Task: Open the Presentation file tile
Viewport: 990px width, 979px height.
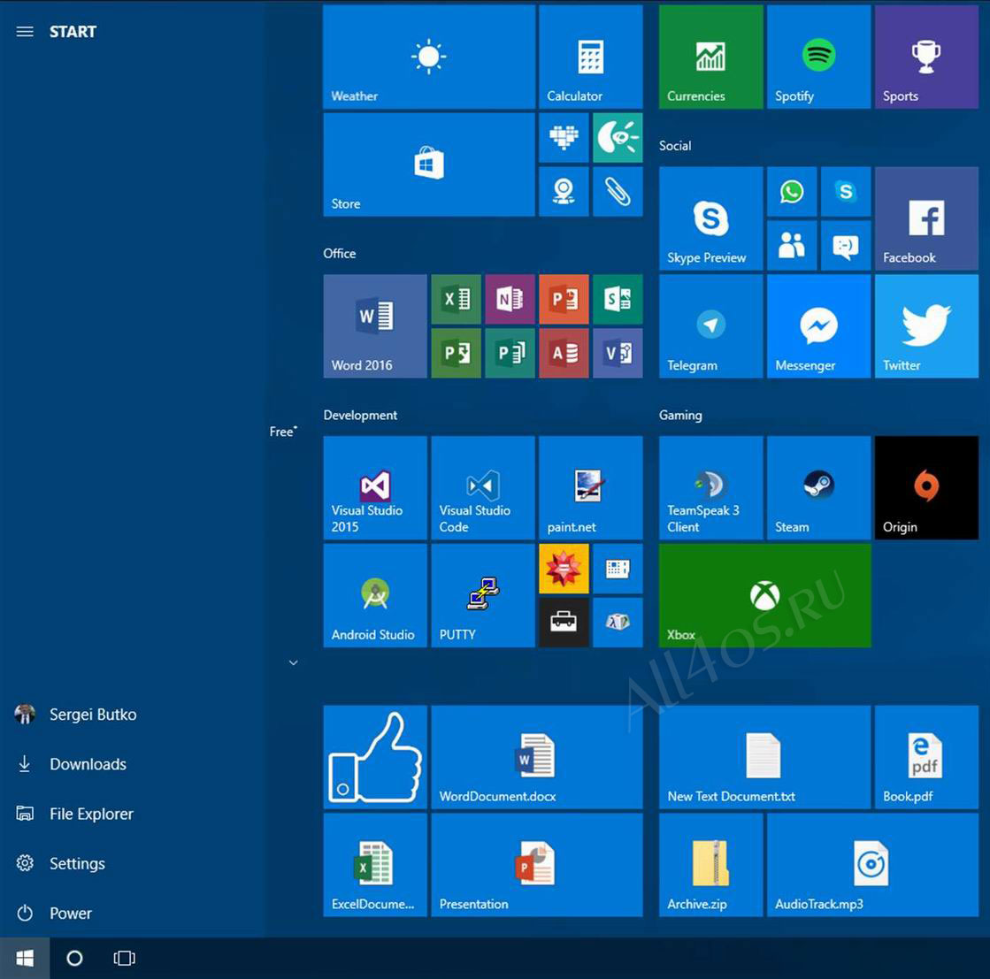Action: pos(537,865)
